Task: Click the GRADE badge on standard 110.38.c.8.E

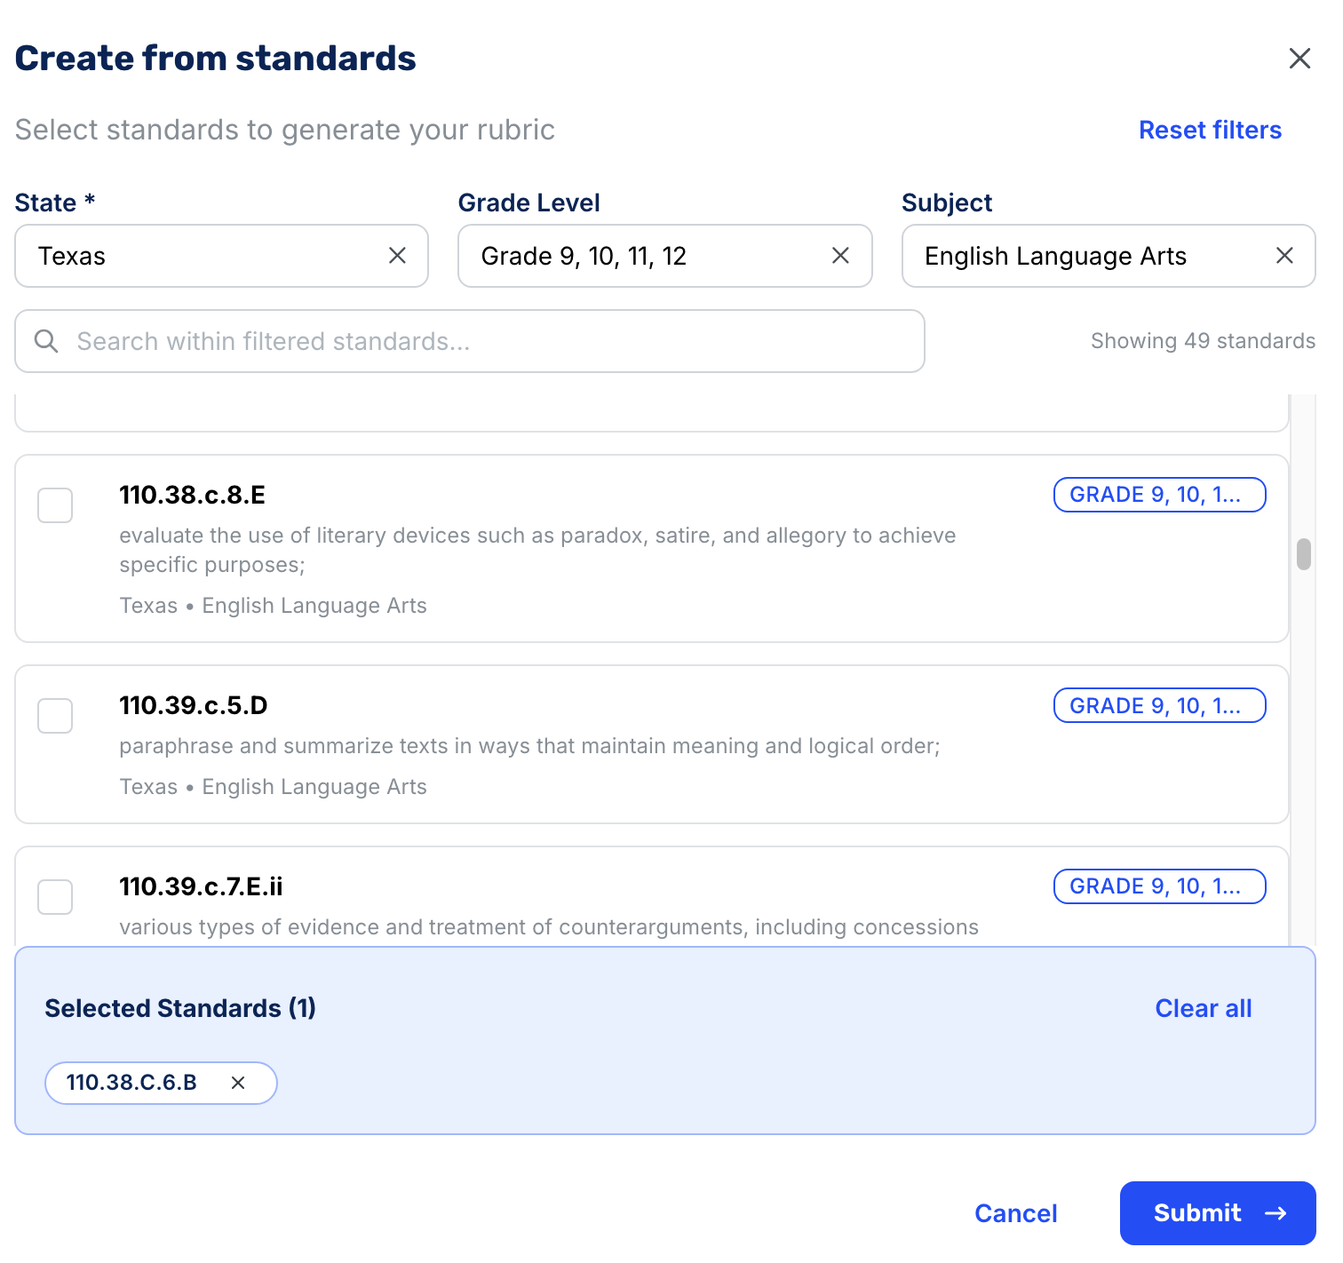Action: click(1159, 495)
